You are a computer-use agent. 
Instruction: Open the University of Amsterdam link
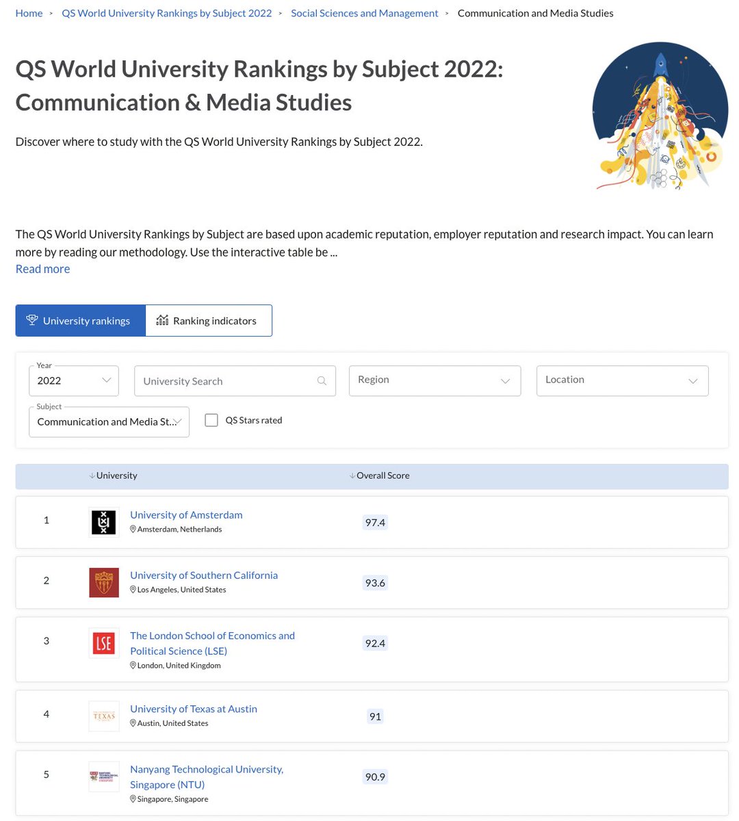186,514
